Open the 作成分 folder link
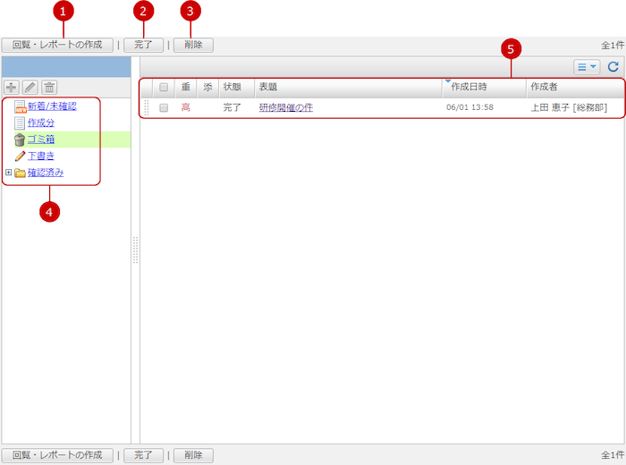This screenshot has height=465, width=626. (x=41, y=123)
